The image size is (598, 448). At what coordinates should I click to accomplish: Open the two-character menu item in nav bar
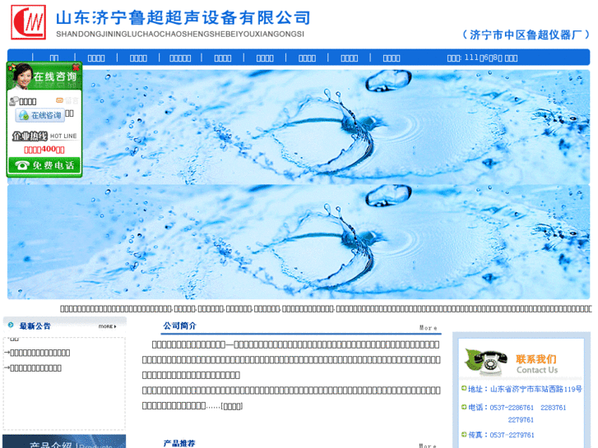(x=54, y=58)
